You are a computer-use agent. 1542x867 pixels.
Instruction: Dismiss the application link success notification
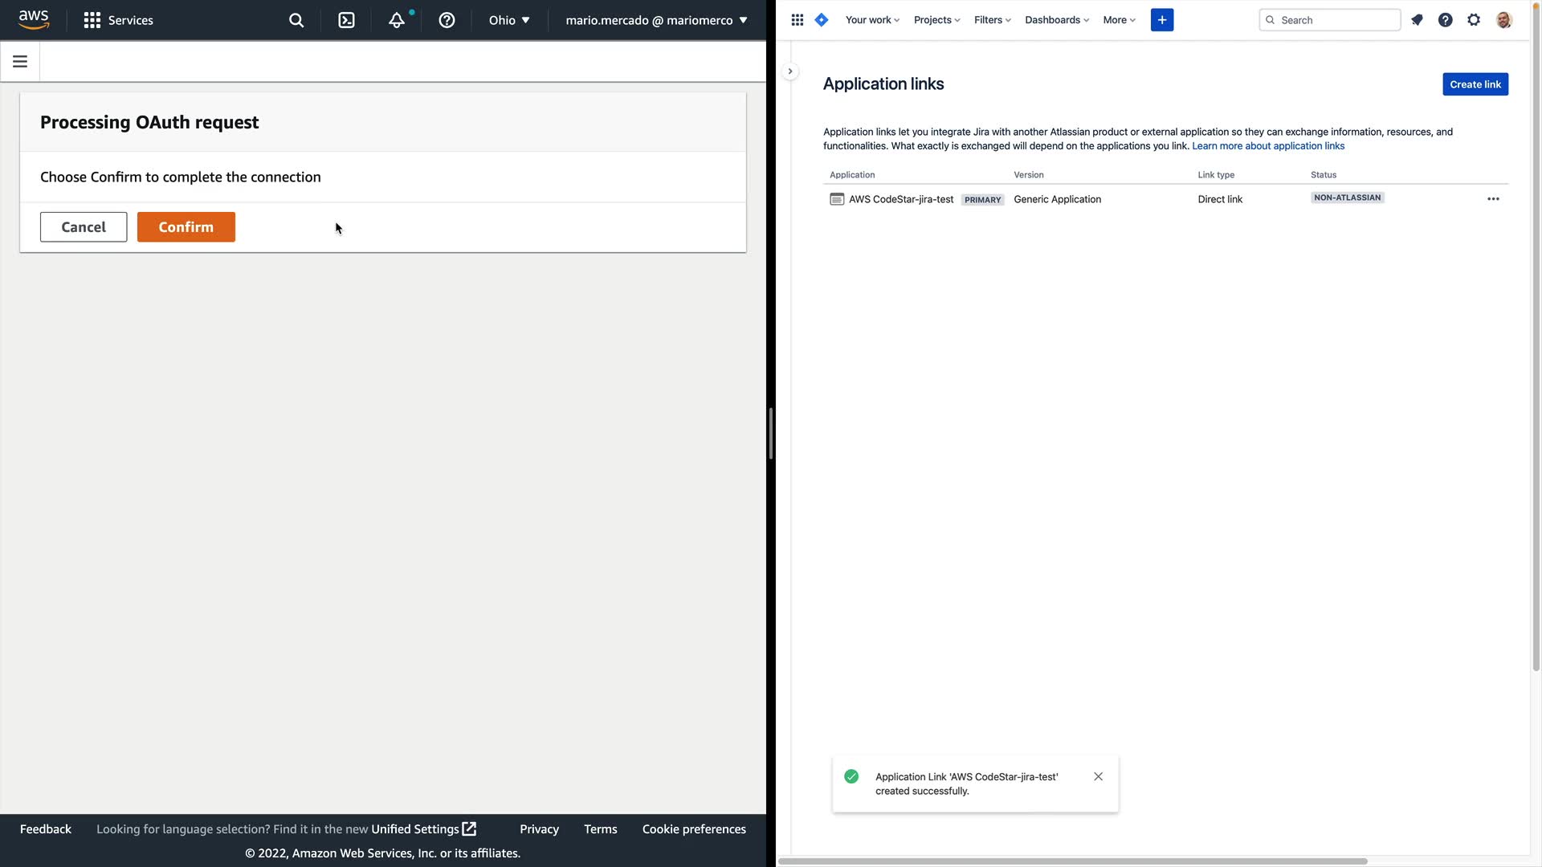(x=1098, y=776)
